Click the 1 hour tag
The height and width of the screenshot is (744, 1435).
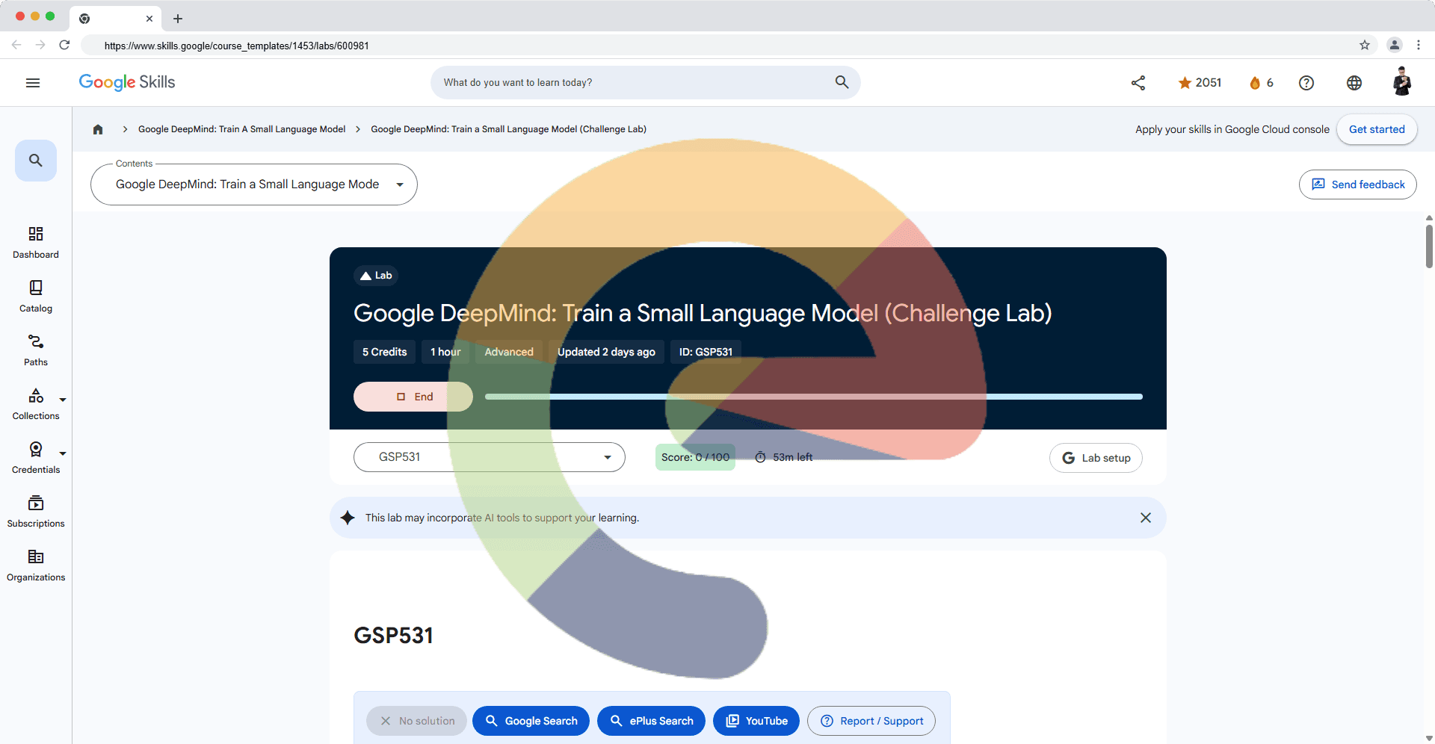[445, 352]
